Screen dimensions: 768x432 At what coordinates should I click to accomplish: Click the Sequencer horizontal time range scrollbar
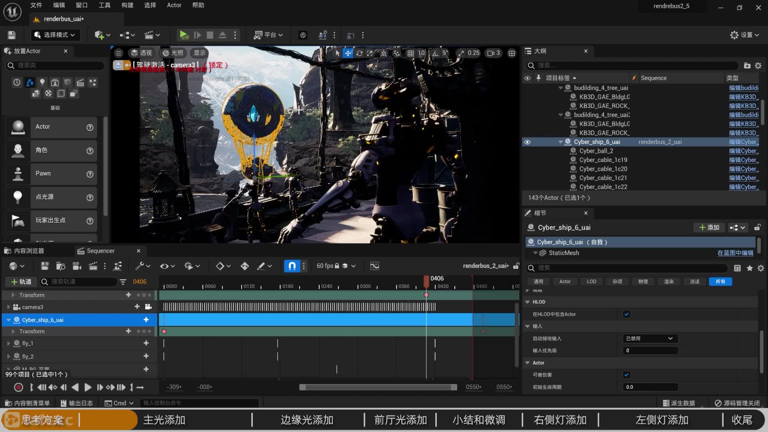click(378, 387)
